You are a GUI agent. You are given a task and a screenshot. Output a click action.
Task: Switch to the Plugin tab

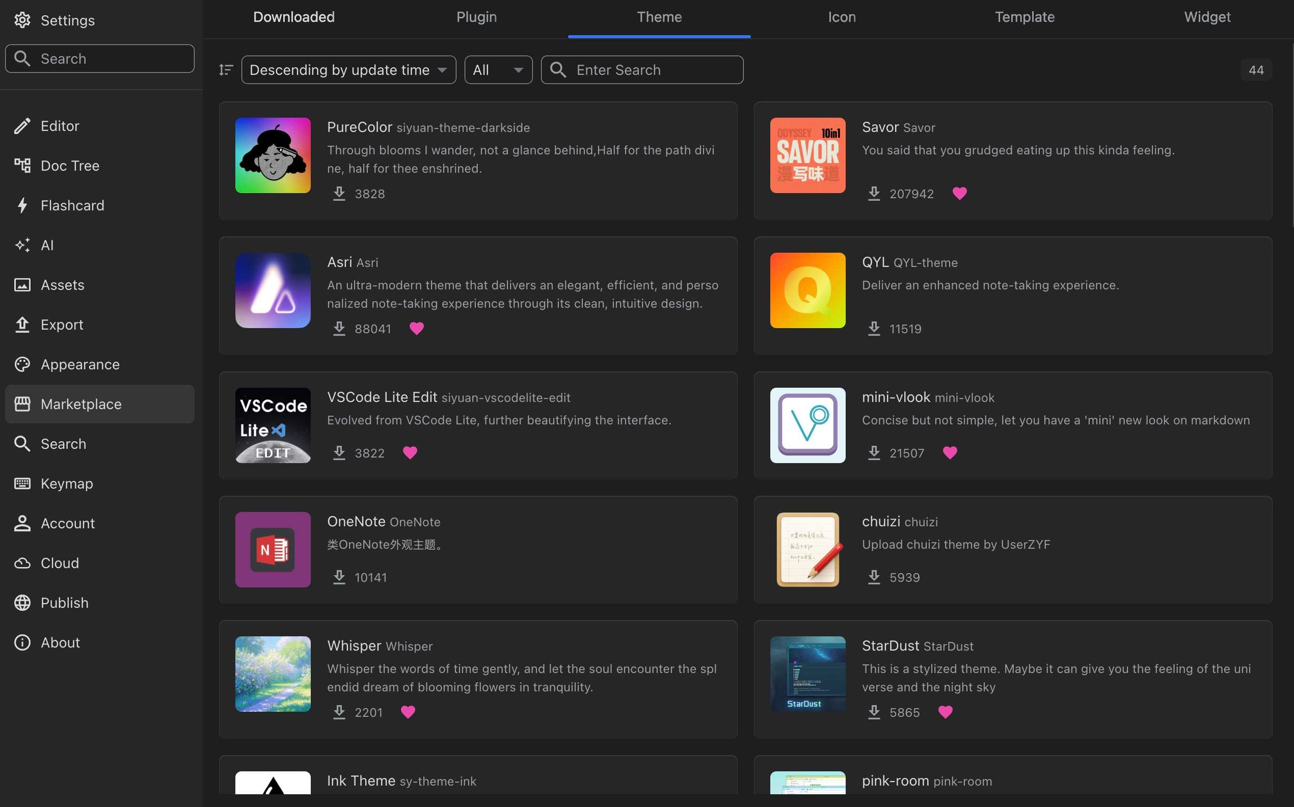tap(476, 17)
